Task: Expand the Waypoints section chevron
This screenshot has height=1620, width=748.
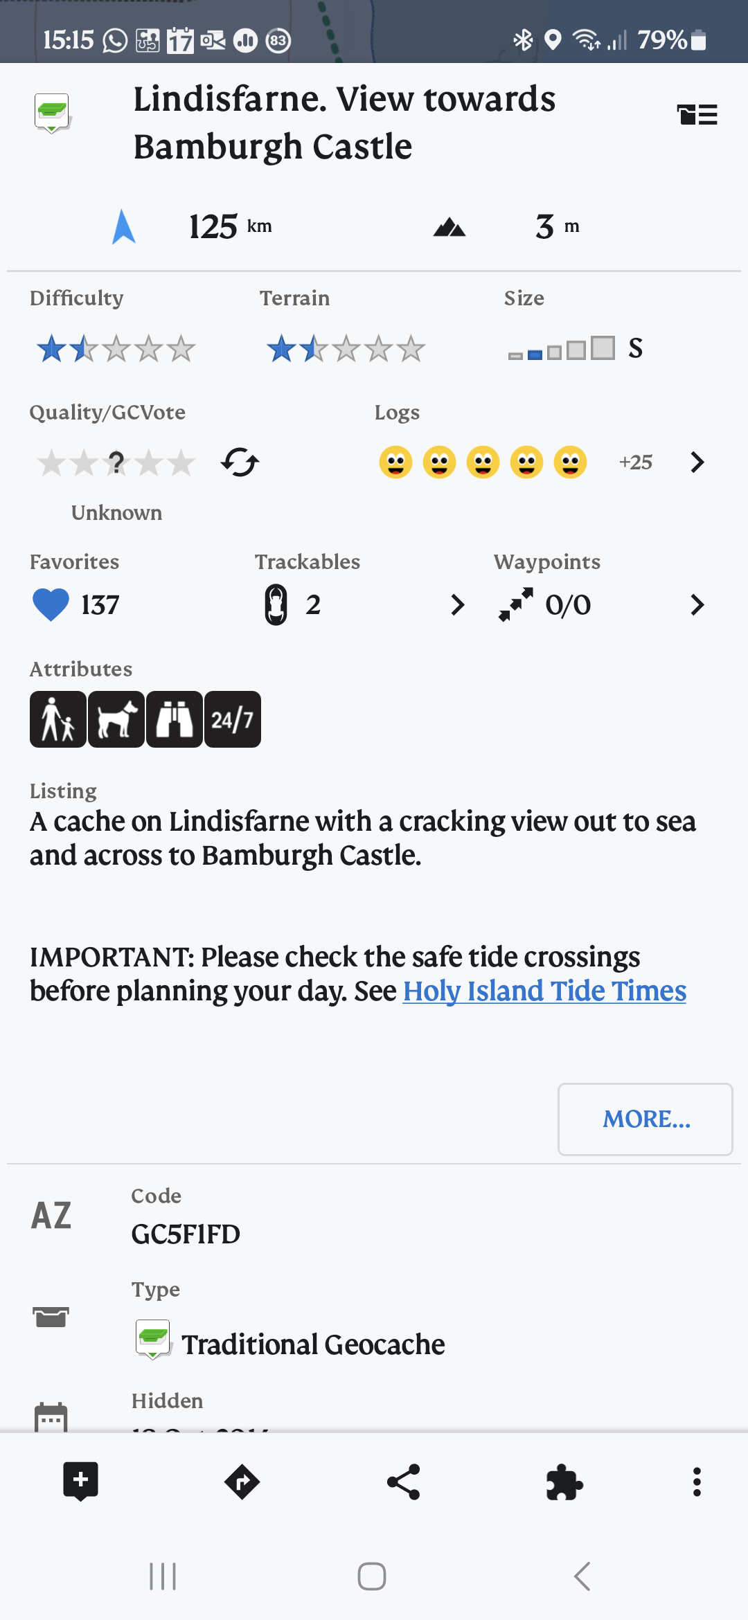Action: point(697,605)
